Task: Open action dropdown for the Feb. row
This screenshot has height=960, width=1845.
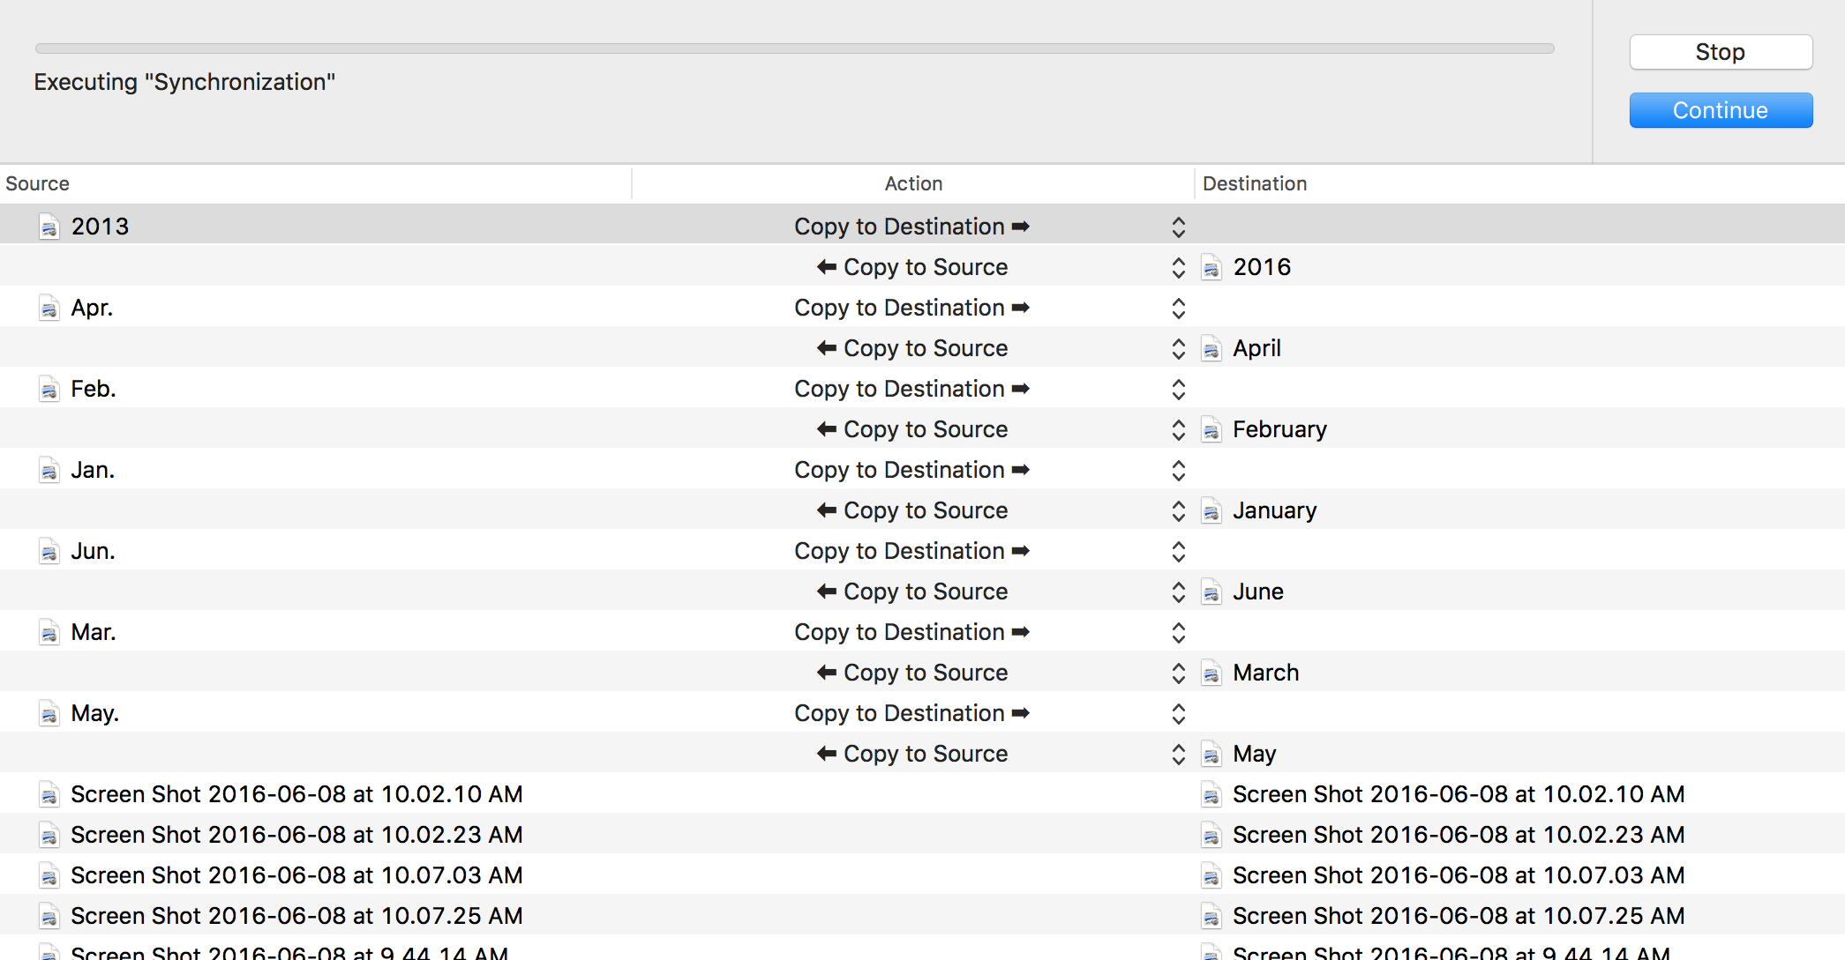Action: 1178,389
